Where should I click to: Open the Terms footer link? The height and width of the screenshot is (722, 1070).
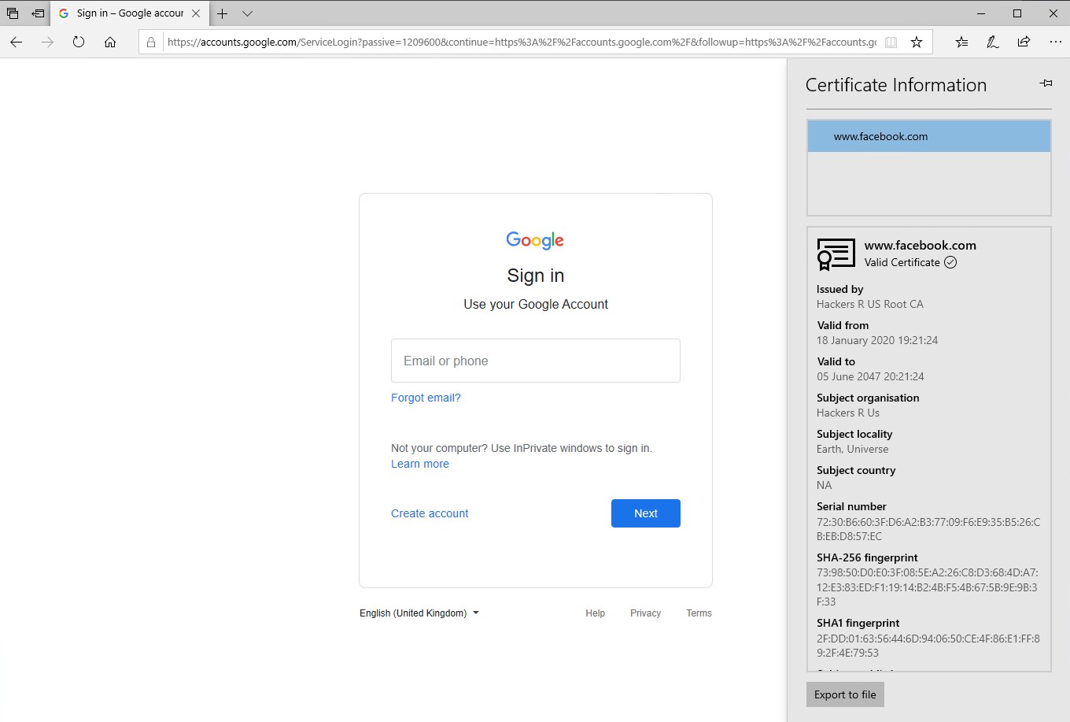pos(699,613)
